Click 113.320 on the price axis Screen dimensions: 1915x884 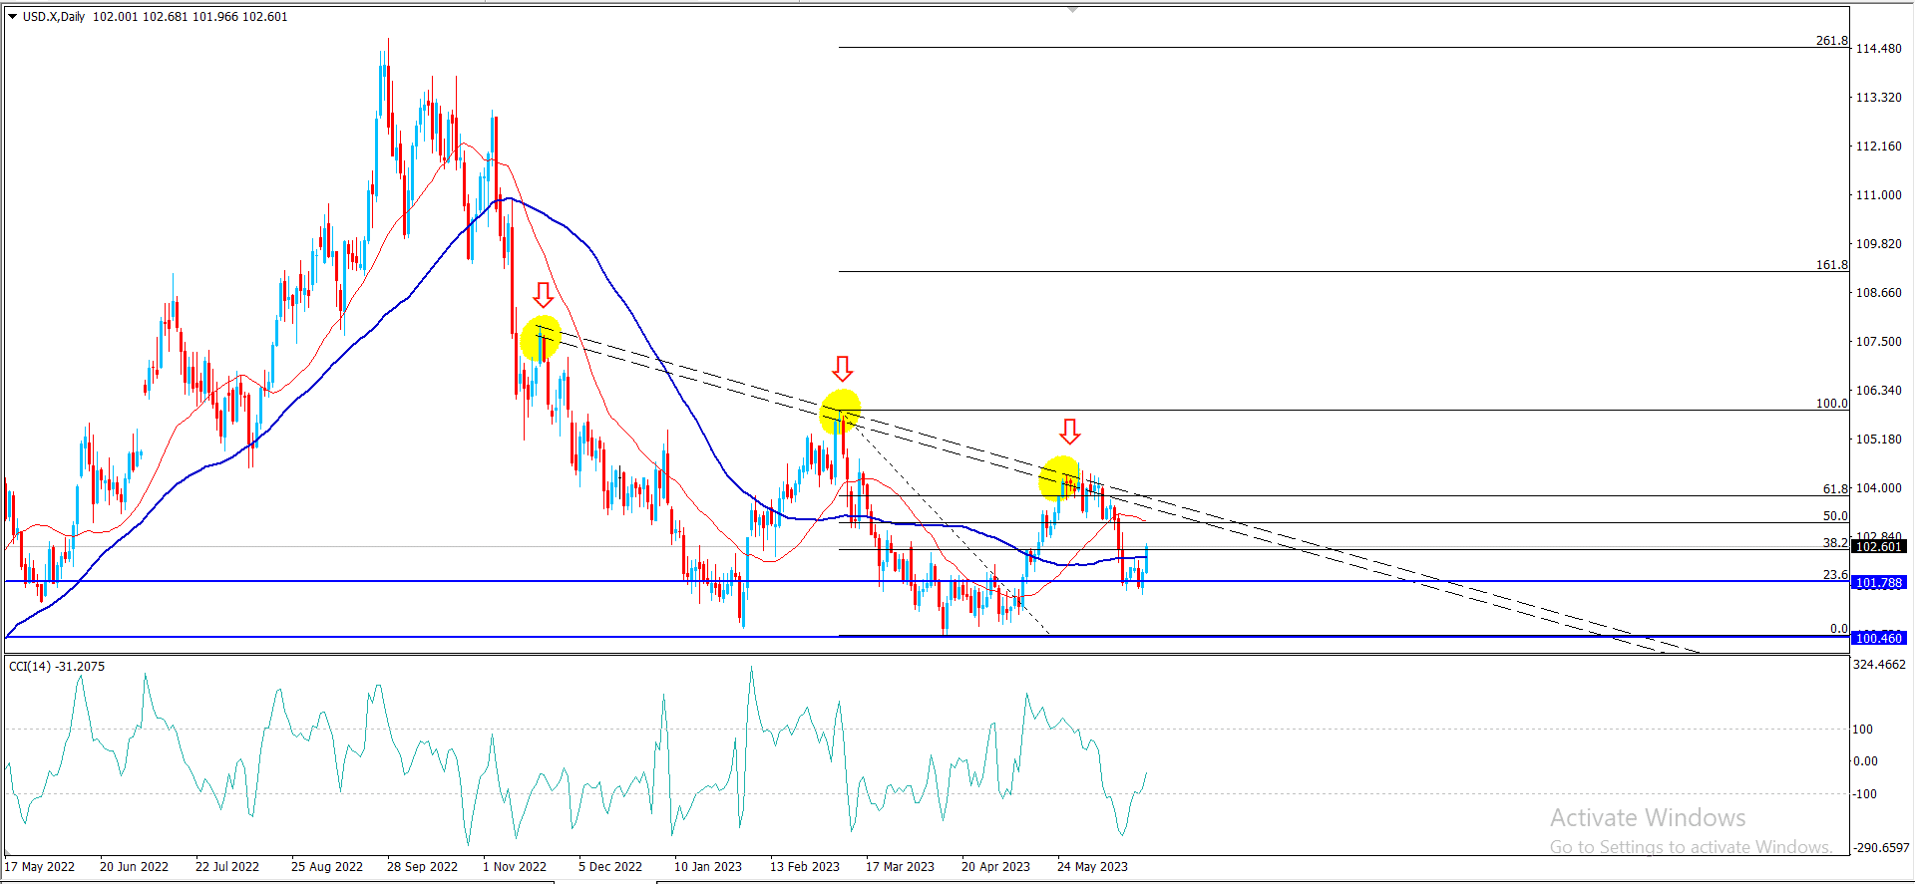click(x=1878, y=97)
